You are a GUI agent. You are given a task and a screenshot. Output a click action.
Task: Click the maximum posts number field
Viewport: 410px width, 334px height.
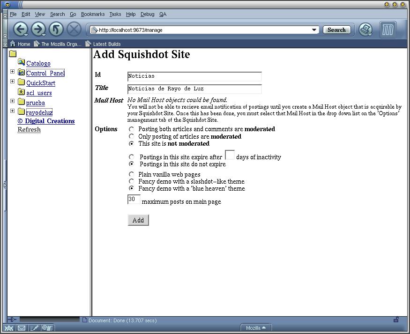134,199
